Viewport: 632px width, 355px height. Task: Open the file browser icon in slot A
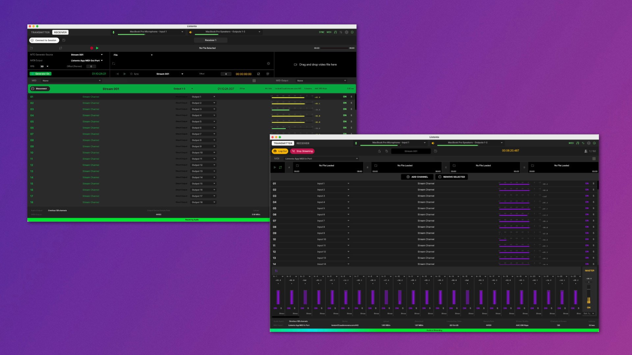[x=298, y=166]
